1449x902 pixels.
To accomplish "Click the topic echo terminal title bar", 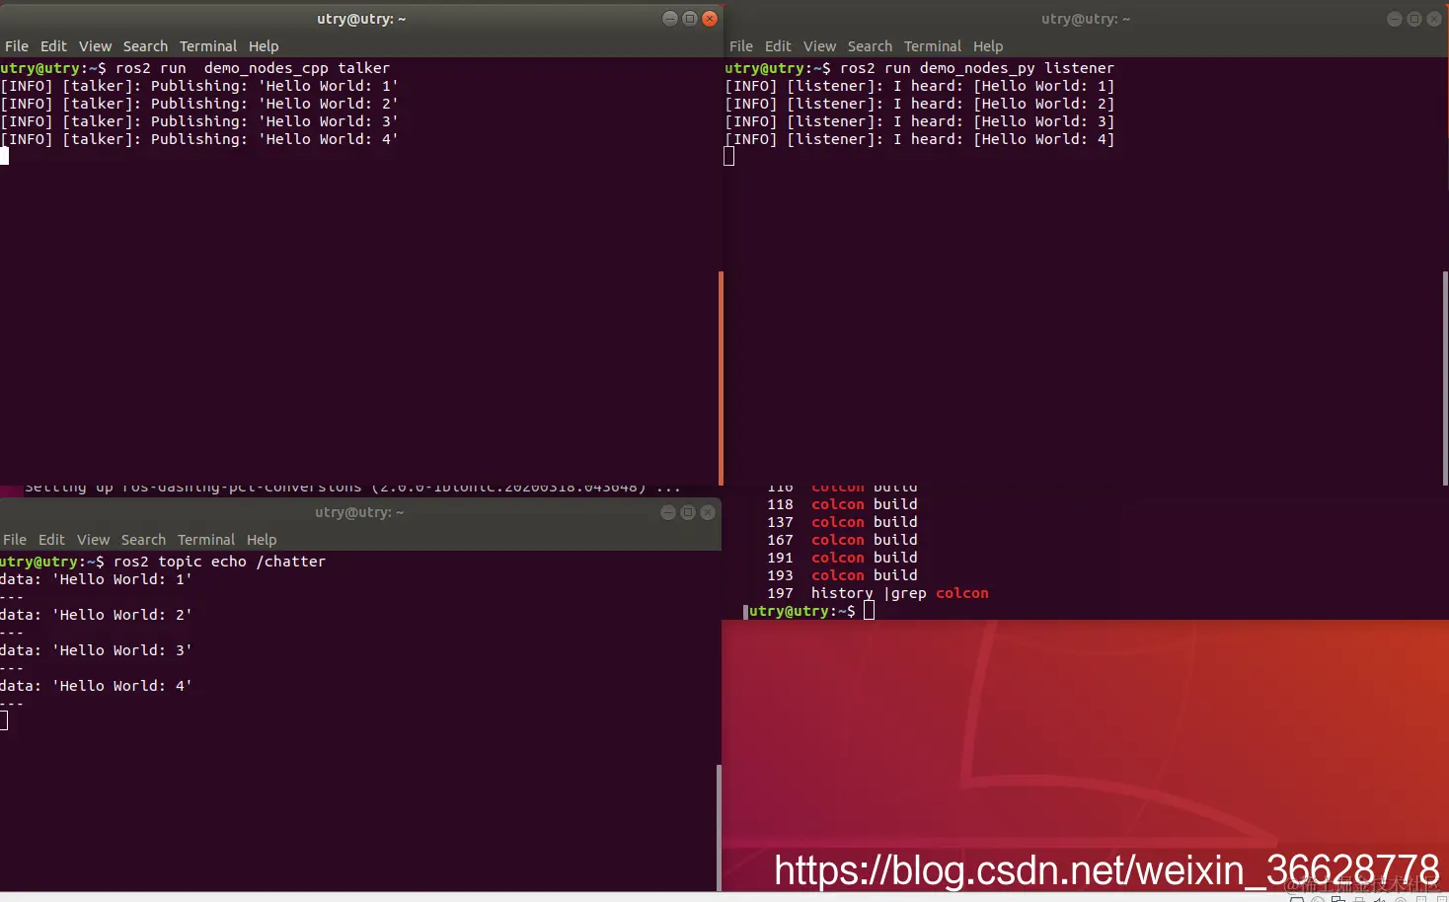I will pyautogui.click(x=359, y=512).
